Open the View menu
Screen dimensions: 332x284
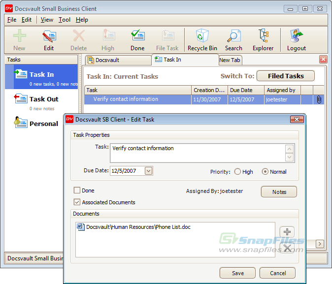(47, 20)
